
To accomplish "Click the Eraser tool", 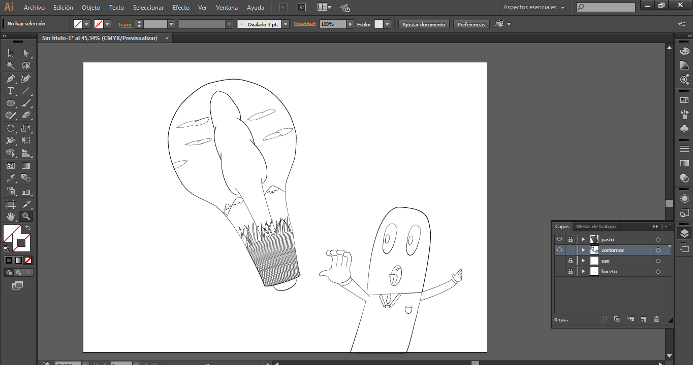I will 26,116.
